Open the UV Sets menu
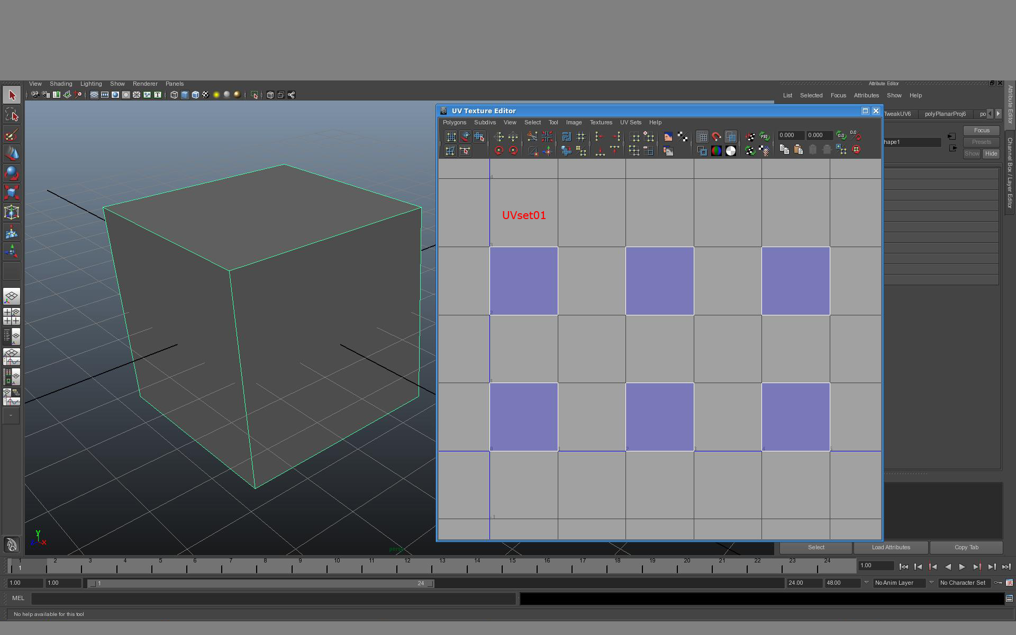1016x635 pixels. 631,122
